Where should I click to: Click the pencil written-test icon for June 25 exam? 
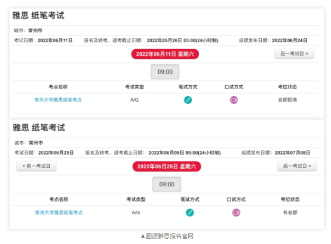point(190,213)
